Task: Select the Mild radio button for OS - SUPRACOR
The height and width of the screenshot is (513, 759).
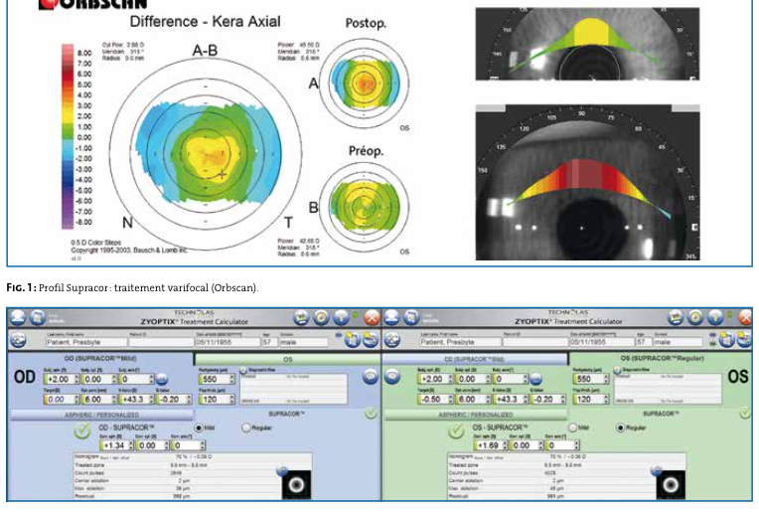Action: pos(572,428)
